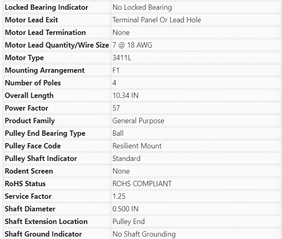Click the Locked Bearing Indicator label

pos(46,7)
